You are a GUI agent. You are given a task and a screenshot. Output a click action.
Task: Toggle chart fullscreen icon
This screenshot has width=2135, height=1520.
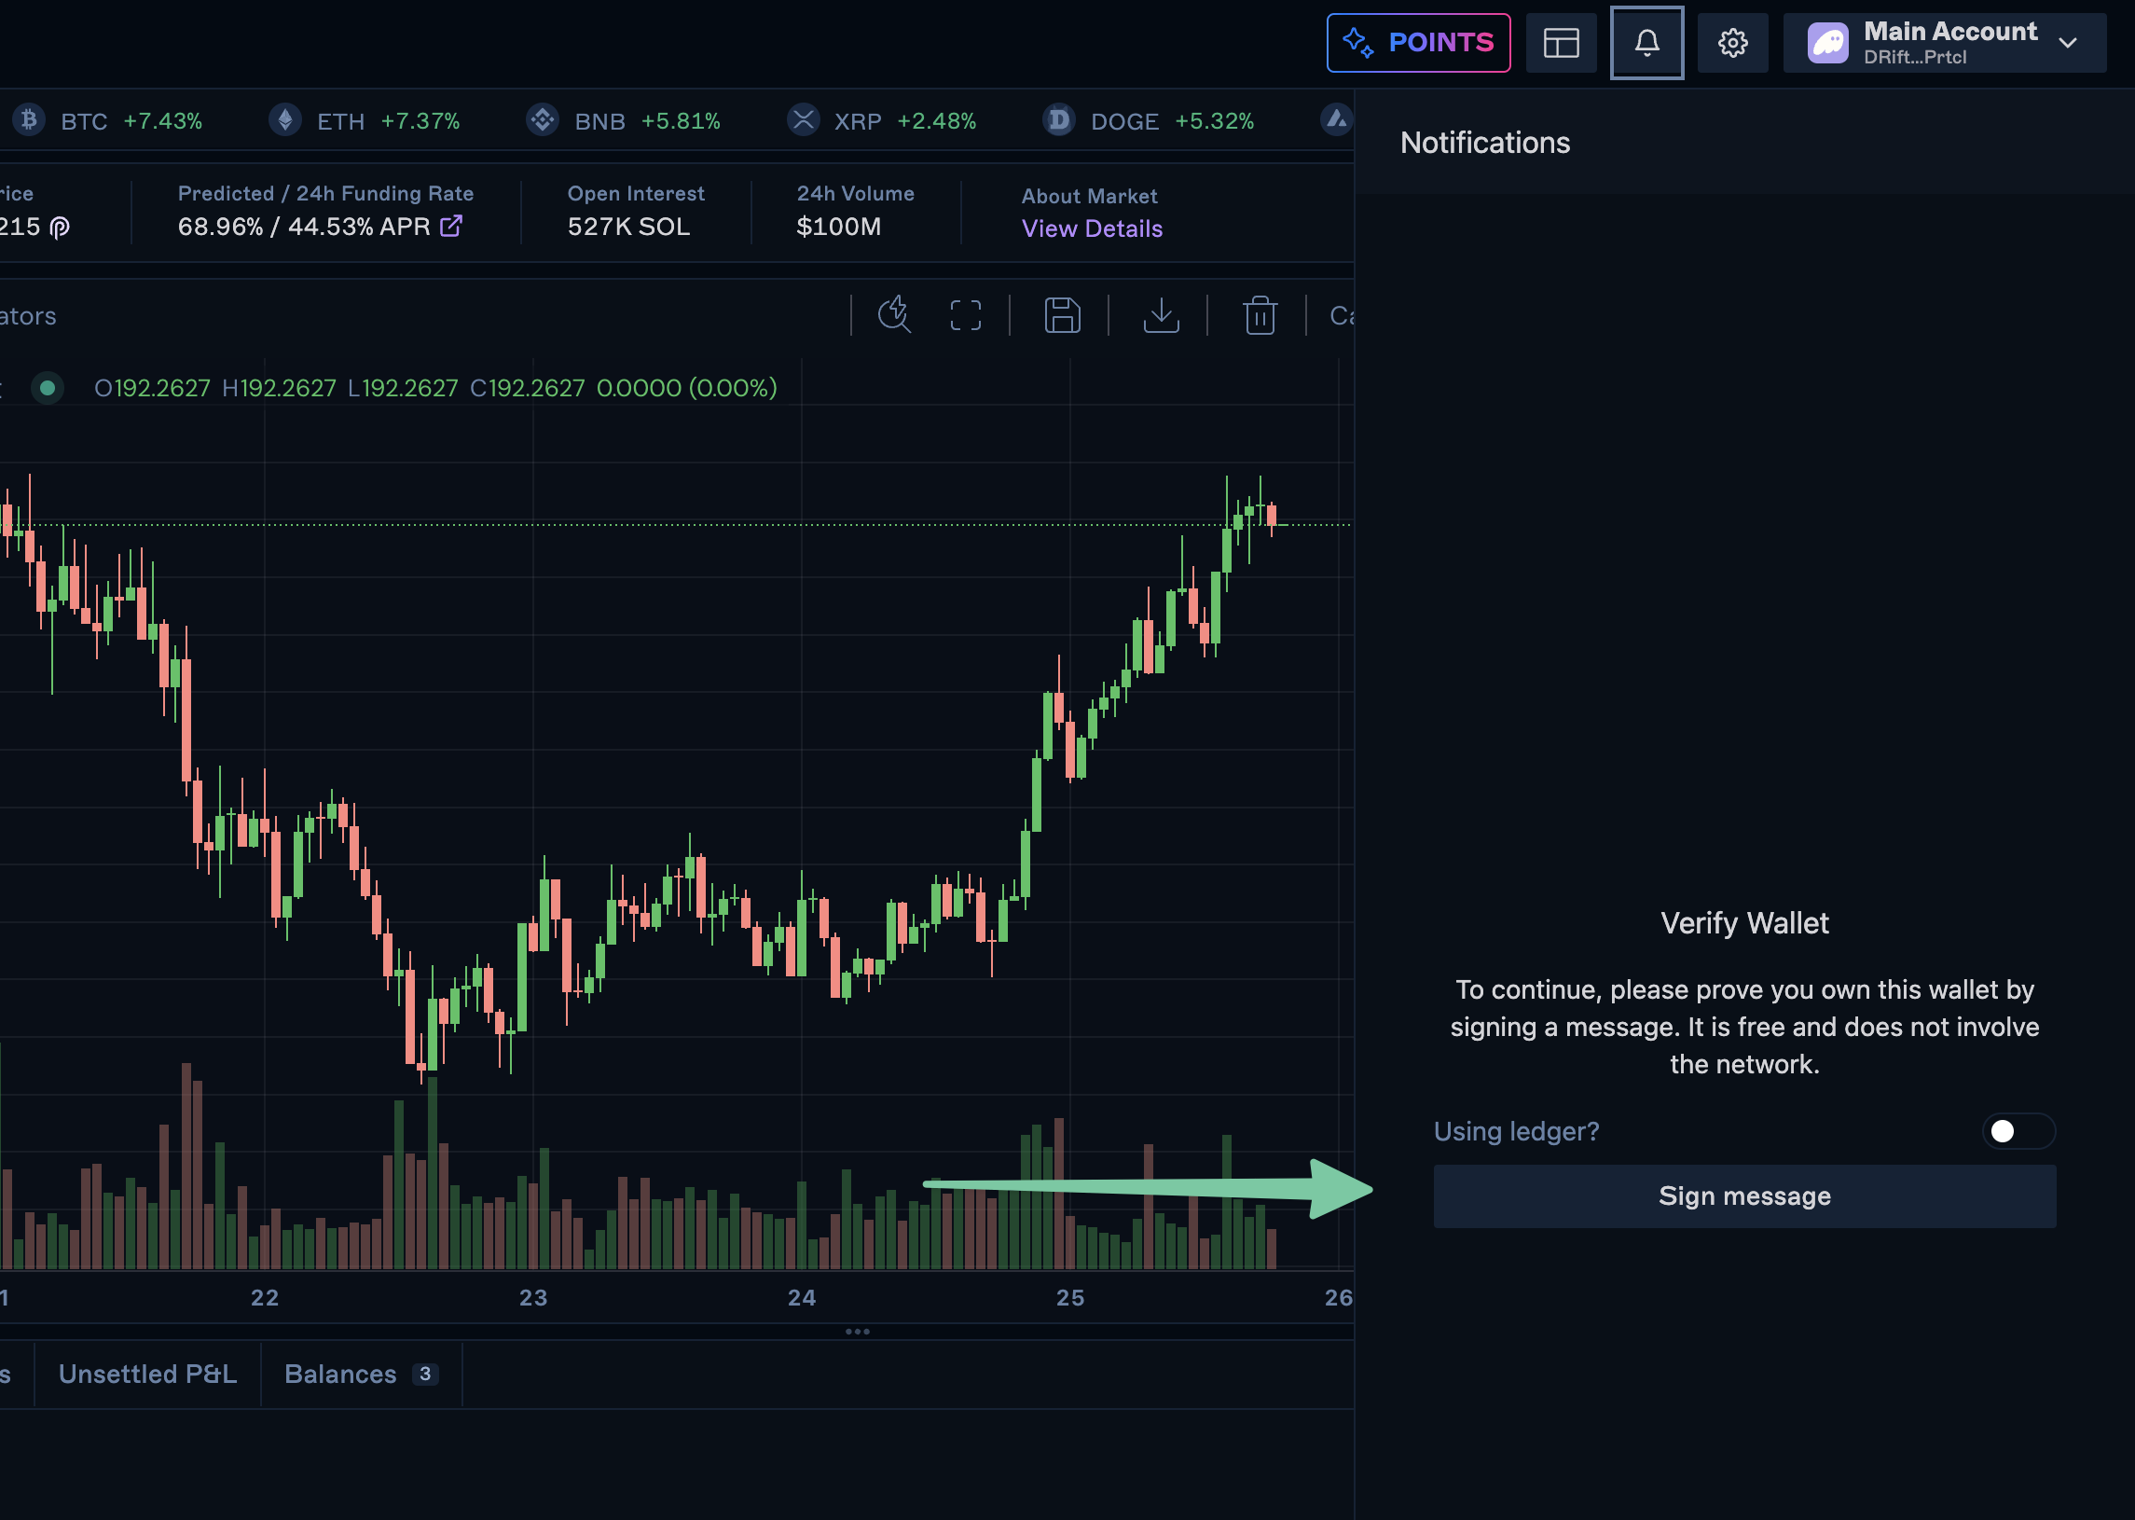click(x=966, y=315)
